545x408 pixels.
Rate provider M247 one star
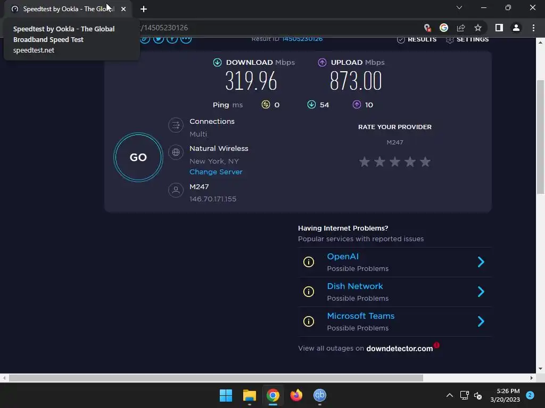pyautogui.click(x=364, y=161)
